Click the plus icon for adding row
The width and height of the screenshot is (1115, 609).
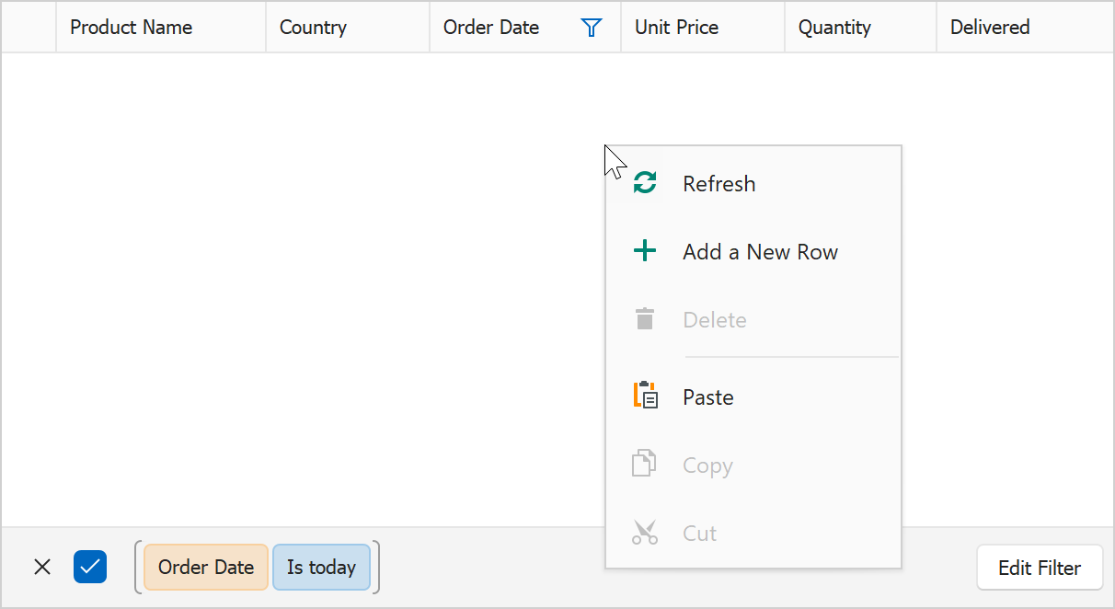point(645,251)
